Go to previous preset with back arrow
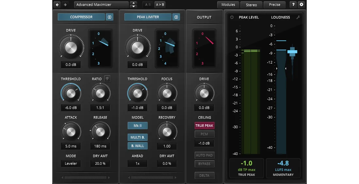 pyautogui.click(x=57, y=5)
